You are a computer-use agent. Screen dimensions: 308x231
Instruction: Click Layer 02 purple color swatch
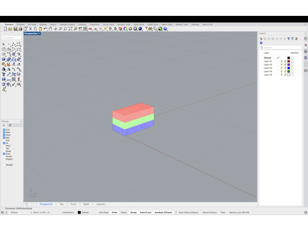289,64
